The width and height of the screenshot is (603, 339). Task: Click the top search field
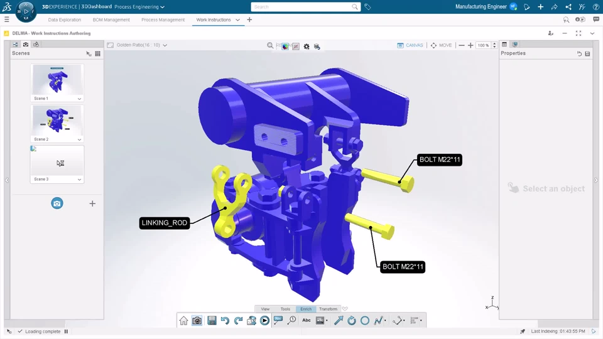click(x=306, y=7)
